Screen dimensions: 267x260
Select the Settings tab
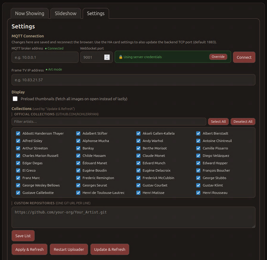[x=96, y=13]
